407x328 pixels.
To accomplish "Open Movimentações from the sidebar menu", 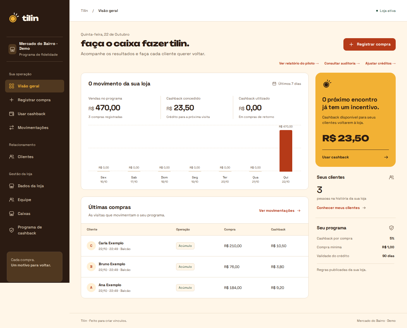I will click(x=34, y=128).
